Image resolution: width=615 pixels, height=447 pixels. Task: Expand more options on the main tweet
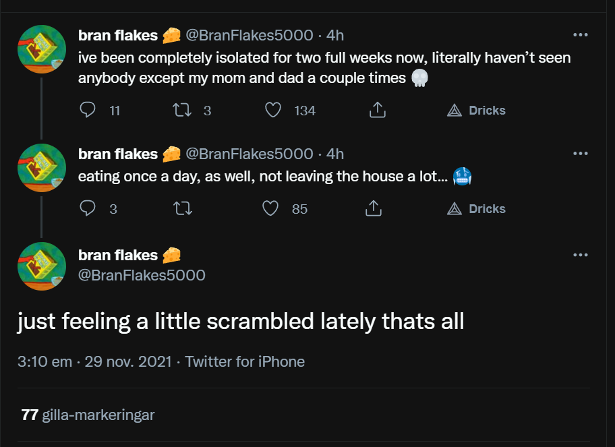(x=580, y=255)
